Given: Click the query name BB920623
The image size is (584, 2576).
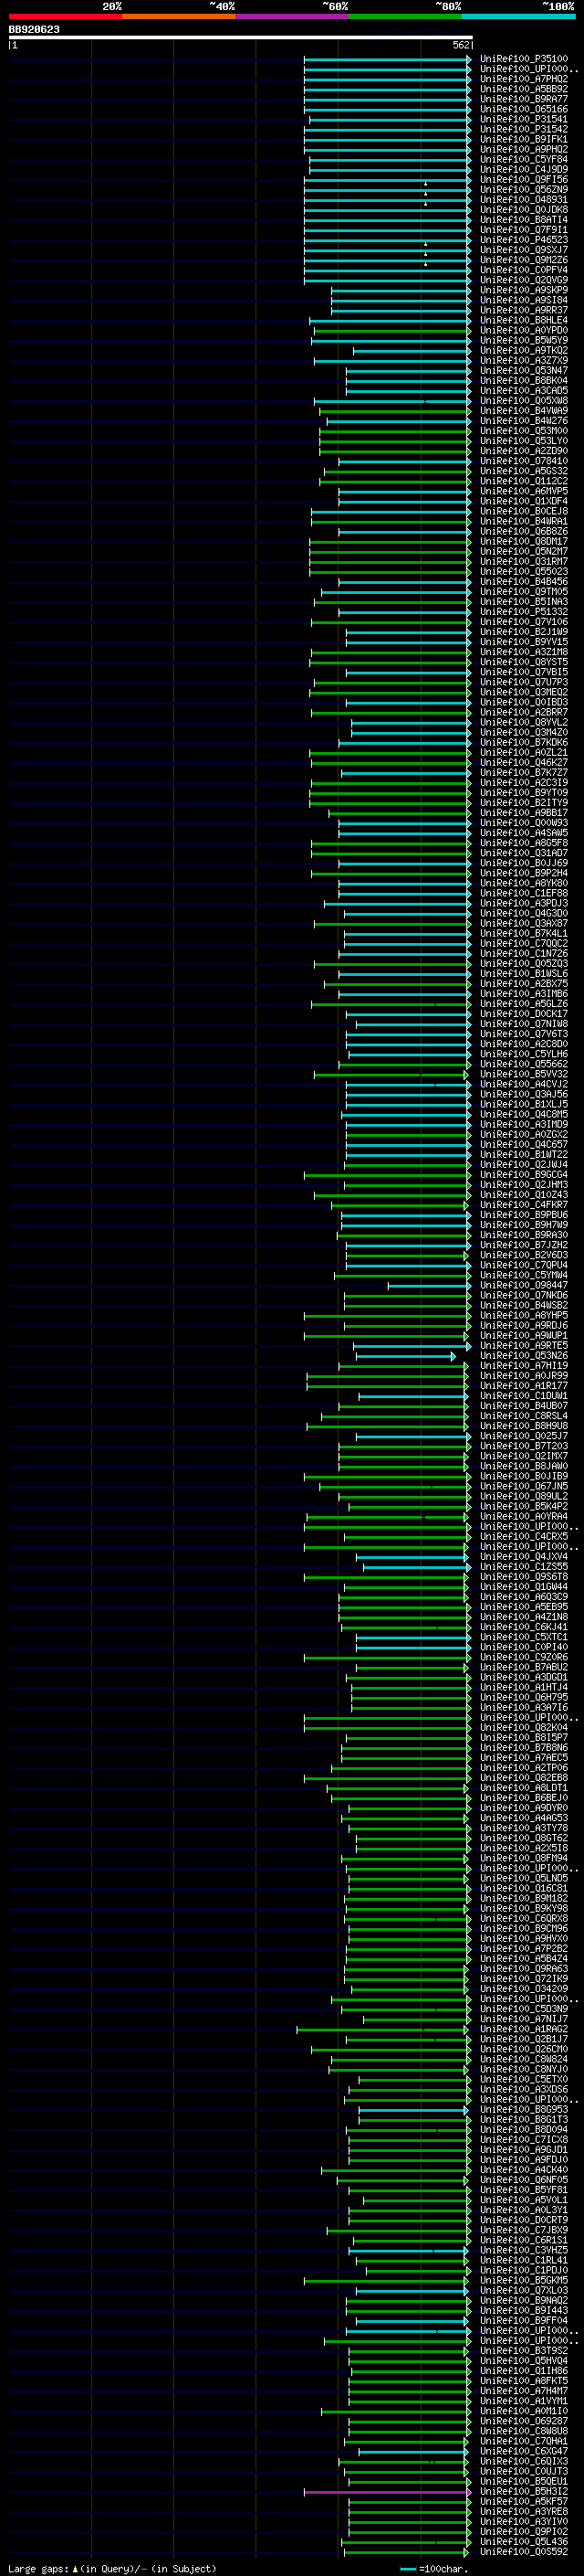Looking at the screenshot, I should (34, 29).
